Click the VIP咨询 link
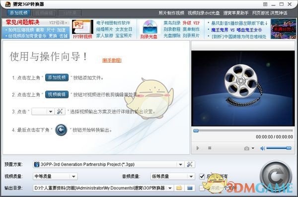The width and height of the screenshot is (298, 197). (58, 23)
